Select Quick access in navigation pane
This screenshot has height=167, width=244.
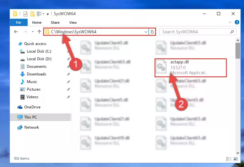[x=35, y=44]
